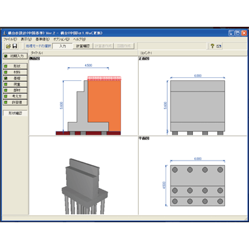Switch to the 計算確認 mode
The image size is (249, 249).
[83, 46]
